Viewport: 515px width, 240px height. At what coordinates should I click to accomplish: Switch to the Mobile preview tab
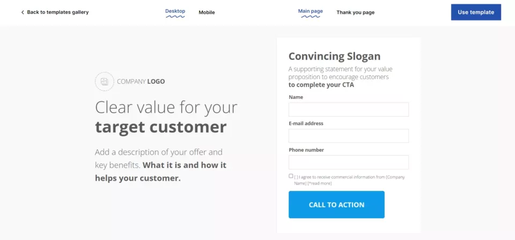point(207,12)
